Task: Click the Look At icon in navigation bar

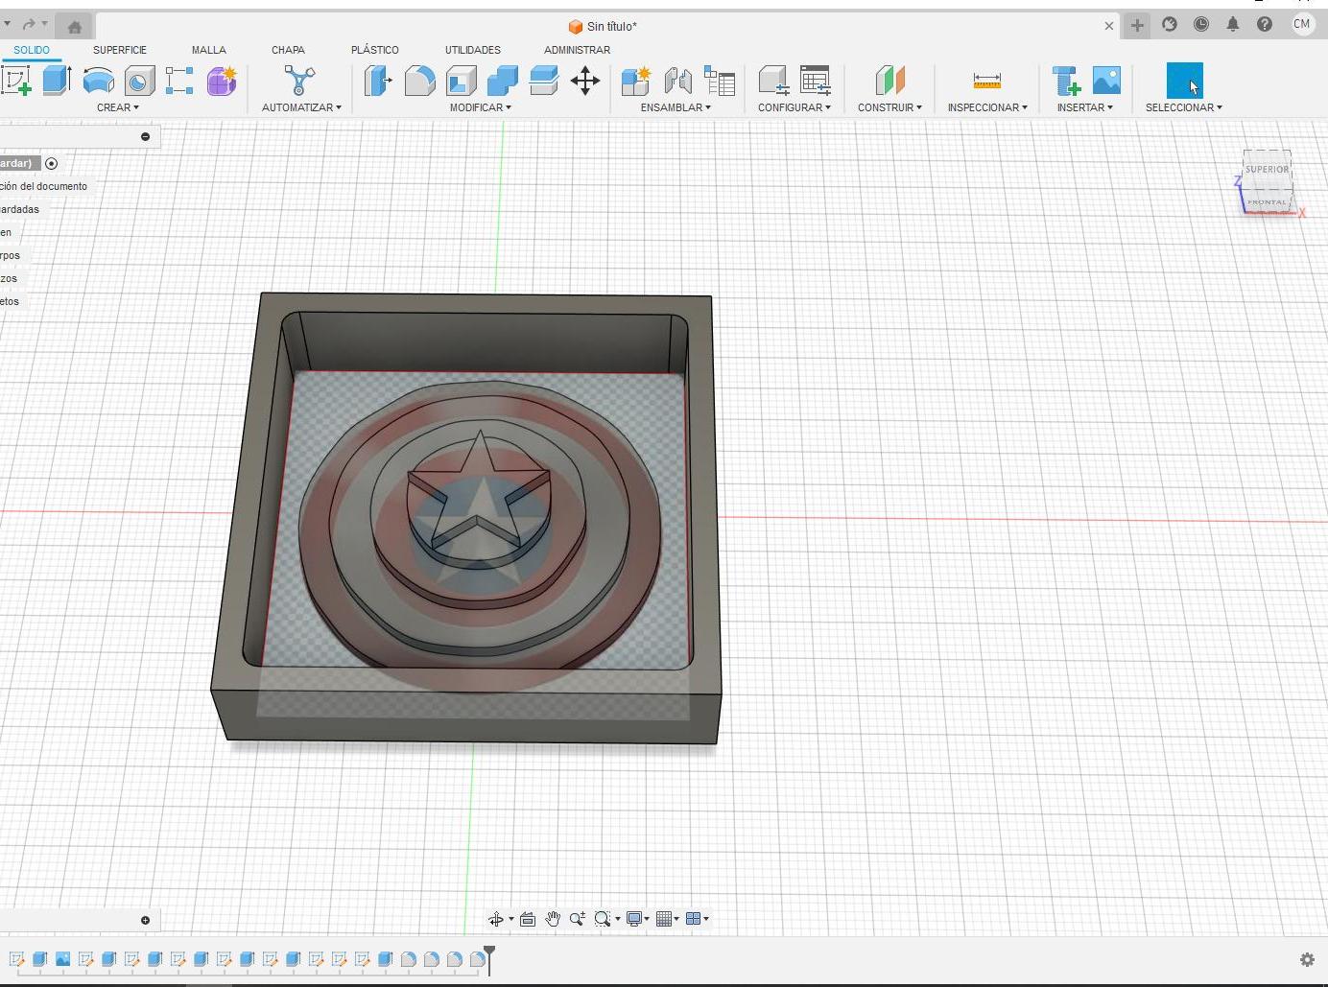Action: pos(528,919)
